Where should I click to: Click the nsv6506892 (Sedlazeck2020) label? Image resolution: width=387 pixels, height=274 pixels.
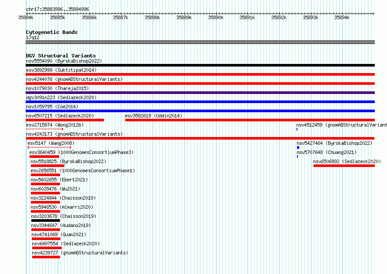pyautogui.click(x=347, y=161)
